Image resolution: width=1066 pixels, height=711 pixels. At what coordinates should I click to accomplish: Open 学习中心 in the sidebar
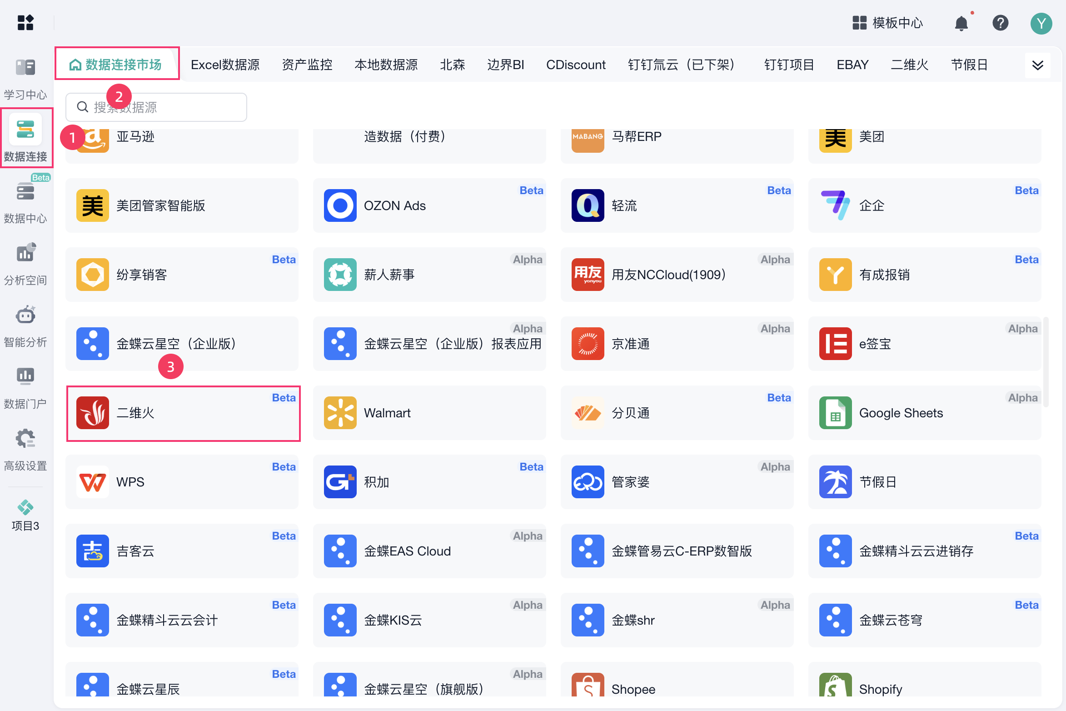pyautogui.click(x=25, y=79)
